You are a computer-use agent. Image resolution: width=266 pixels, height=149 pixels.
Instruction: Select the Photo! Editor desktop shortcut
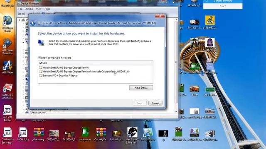(x=148, y=134)
